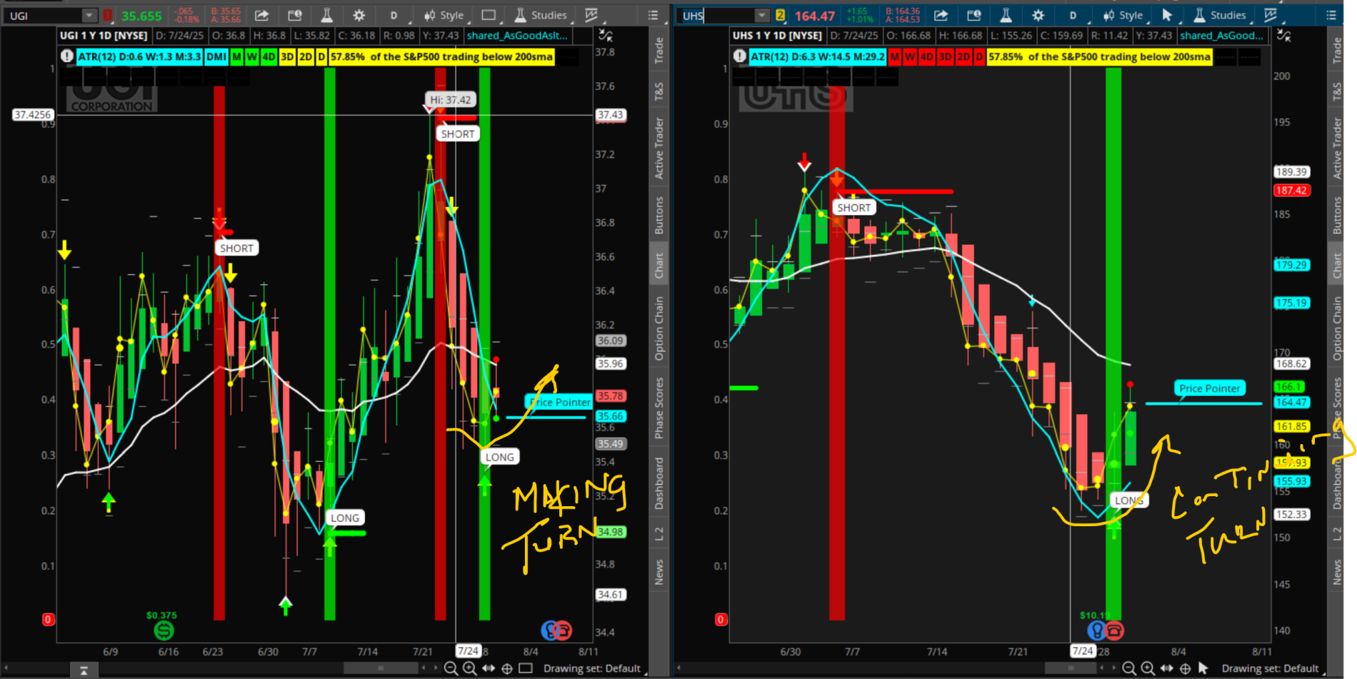The height and width of the screenshot is (679, 1357).
Task: Open Drawing set: Default menu under UGI chart
Action: (x=592, y=668)
